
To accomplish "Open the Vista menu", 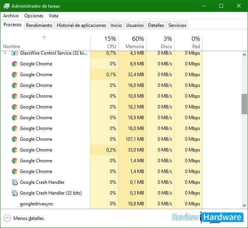I will (53, 16).
